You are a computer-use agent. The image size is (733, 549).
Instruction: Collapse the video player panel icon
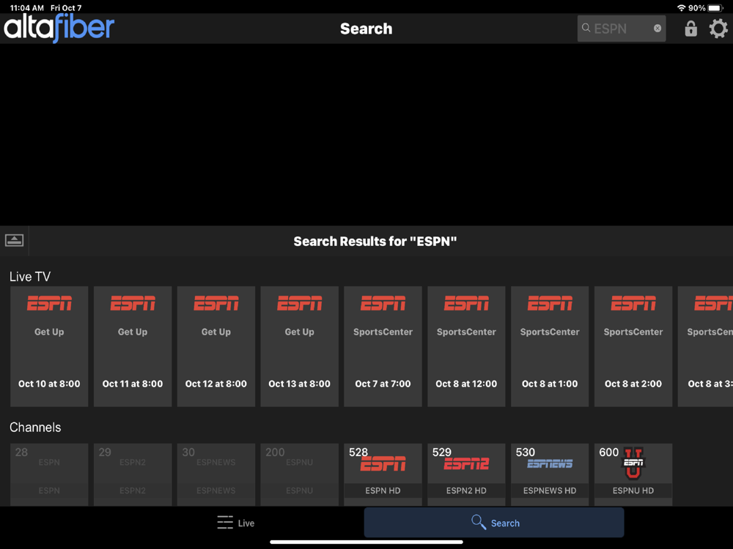[14, 240]
